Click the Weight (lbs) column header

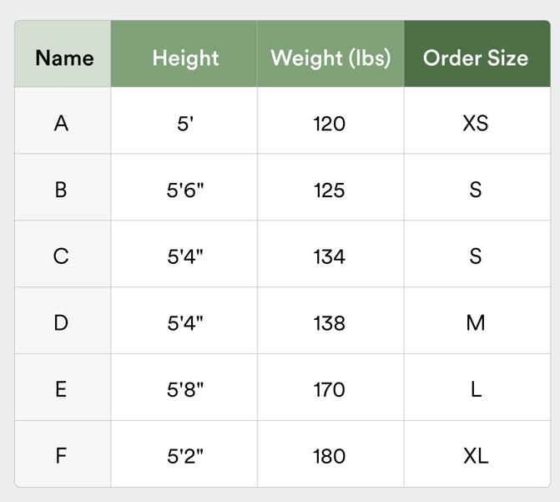click(330, 58)
